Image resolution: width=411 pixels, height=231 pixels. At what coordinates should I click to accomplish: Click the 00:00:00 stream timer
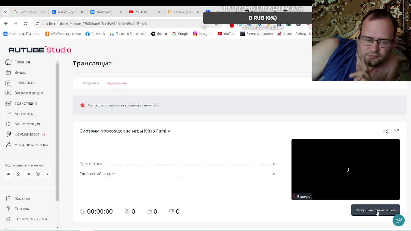100,211
